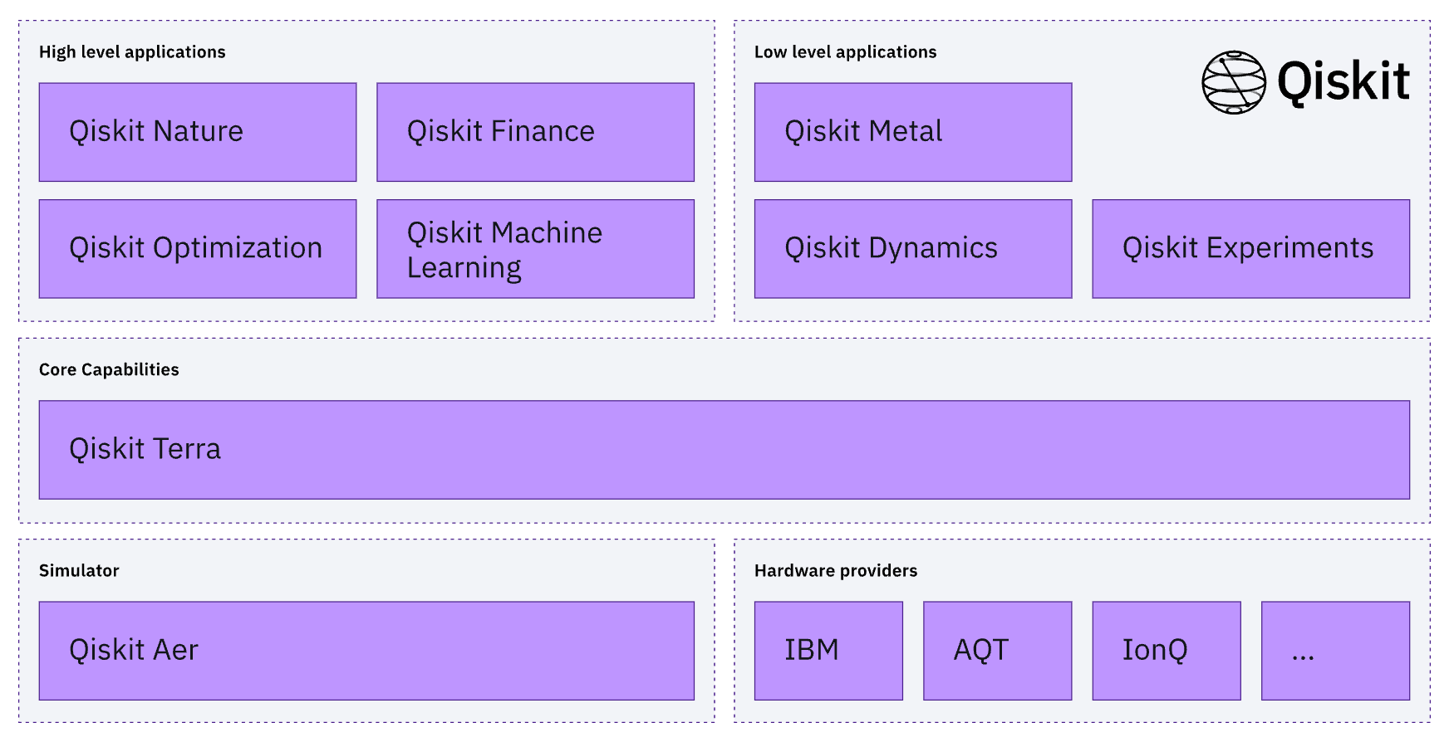Image resolution: width=1454 pixels, height=747 pixels.
Task: Select the Hardware providers heading
Action: [x=836, y=571]
